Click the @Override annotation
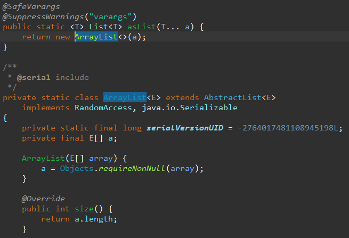The width and height of the screenshot is (349, 238). 43,199
